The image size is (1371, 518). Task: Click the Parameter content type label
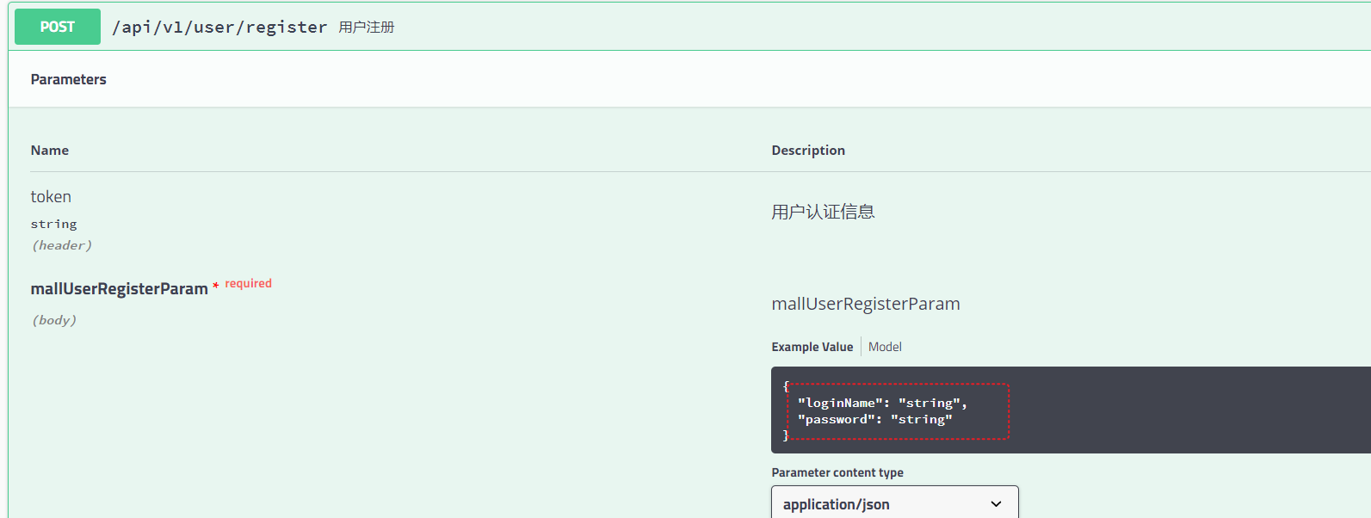[837, 472]
